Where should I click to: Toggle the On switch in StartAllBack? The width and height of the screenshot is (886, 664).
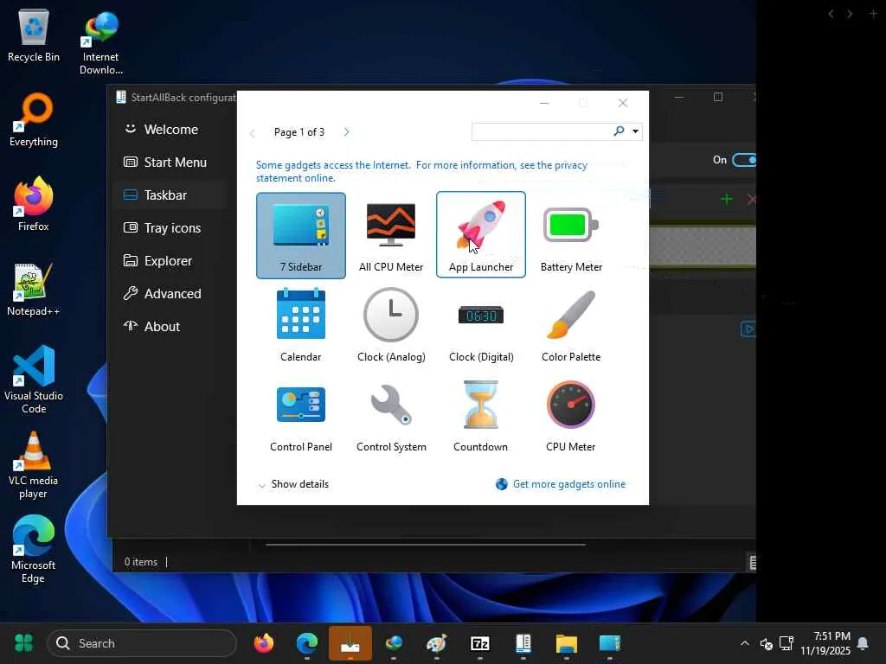744,160
